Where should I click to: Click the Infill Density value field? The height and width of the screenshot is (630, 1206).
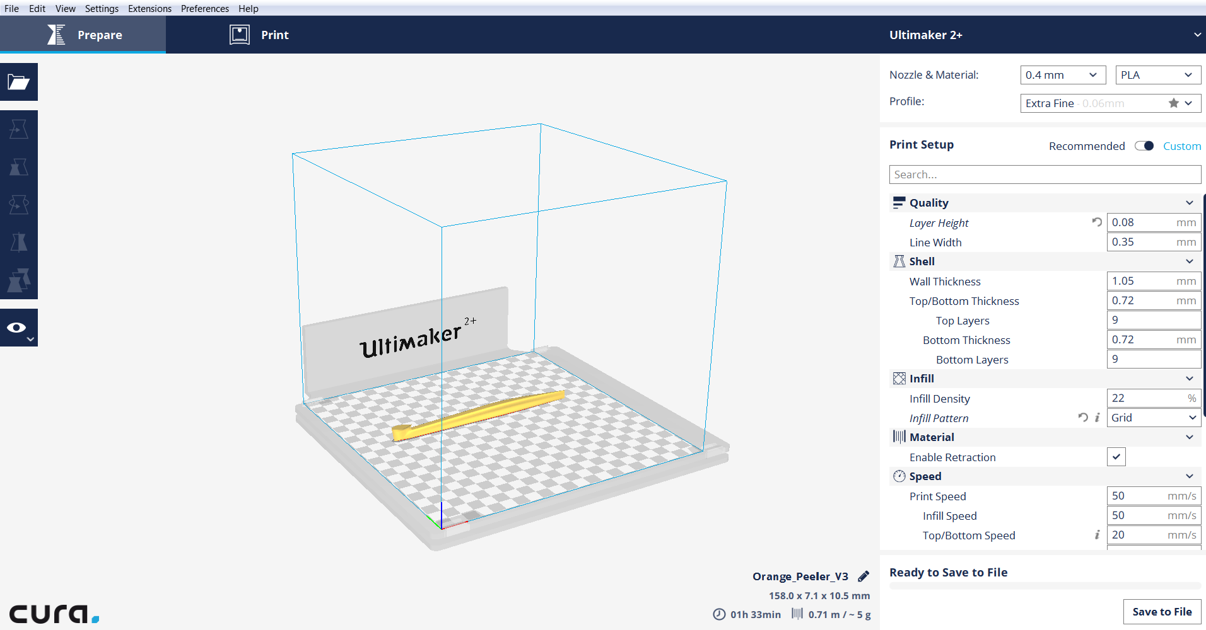click(x=1154, y=398)
